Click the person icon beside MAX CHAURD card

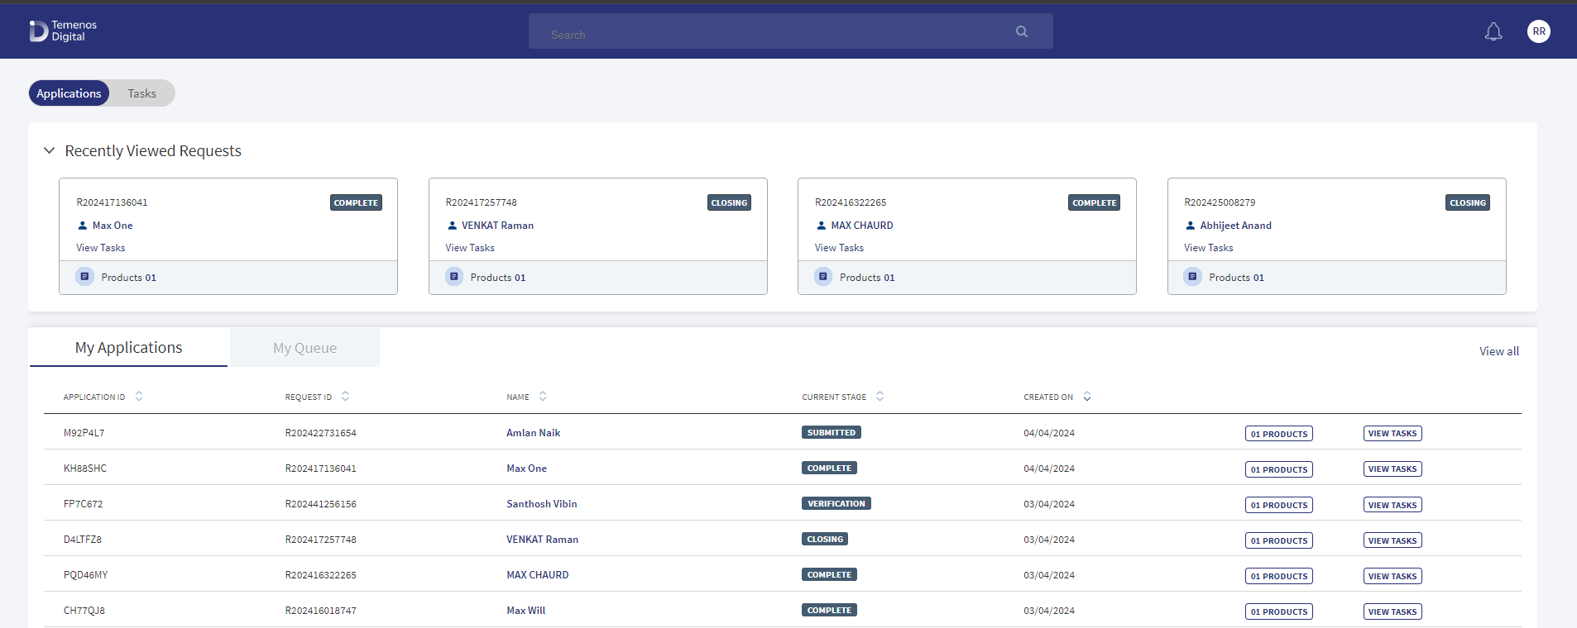click(x=821, y=226)
